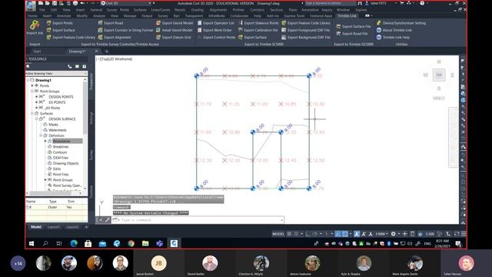This screenshot has height=277, width=492.
Task: Select Contours in the tree
Action: click(60, 152)
